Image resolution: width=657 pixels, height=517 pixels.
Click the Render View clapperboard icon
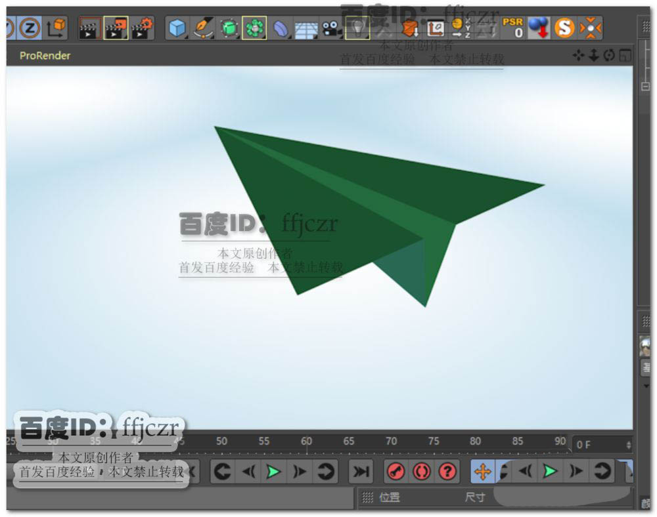[x=89, y=28]
